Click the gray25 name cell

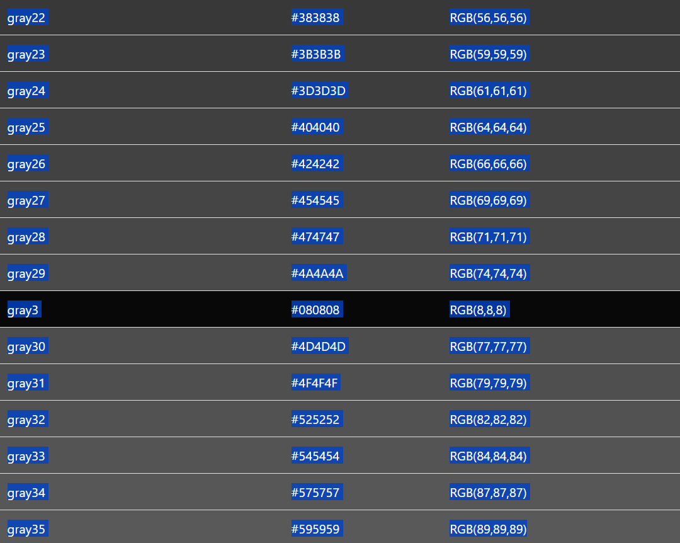(26, 127)
